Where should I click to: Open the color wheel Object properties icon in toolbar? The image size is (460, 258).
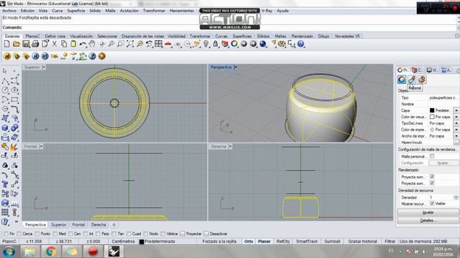tap(234, 44)
